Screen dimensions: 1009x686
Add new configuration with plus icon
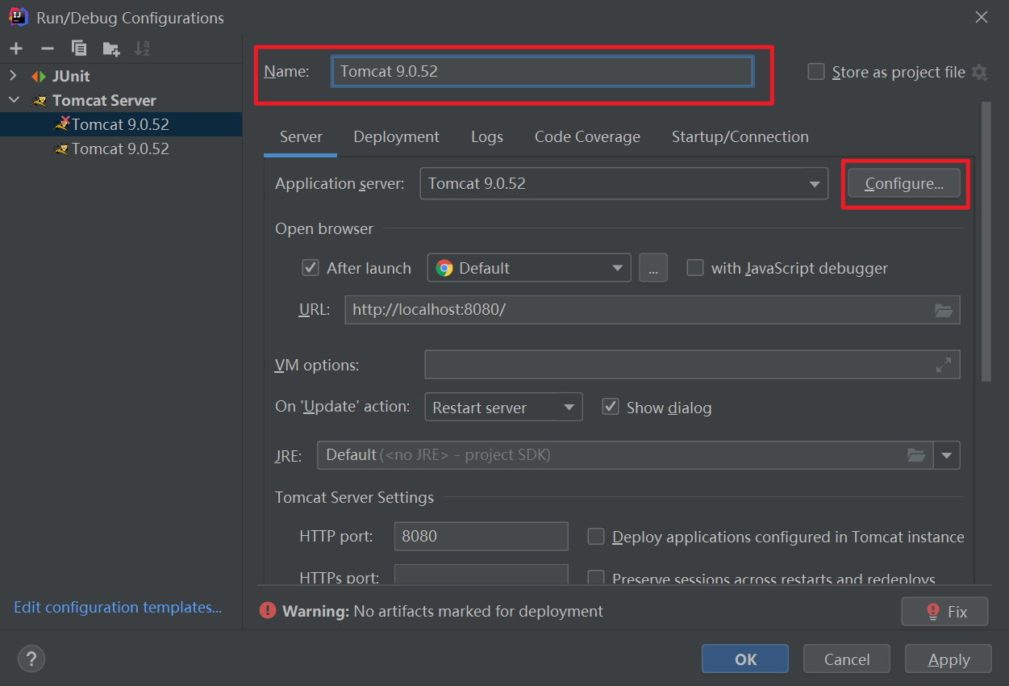click(16, 48)
